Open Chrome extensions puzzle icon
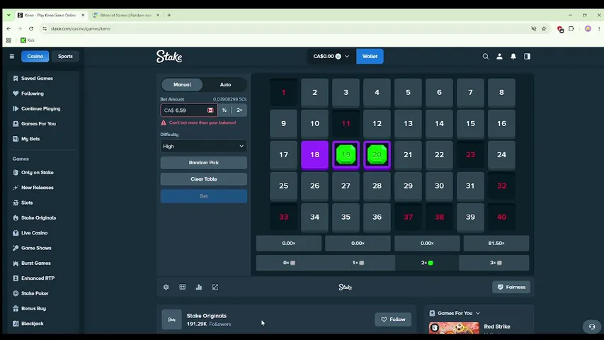Screen dimensions: 604x340 [x=571, y=28]
